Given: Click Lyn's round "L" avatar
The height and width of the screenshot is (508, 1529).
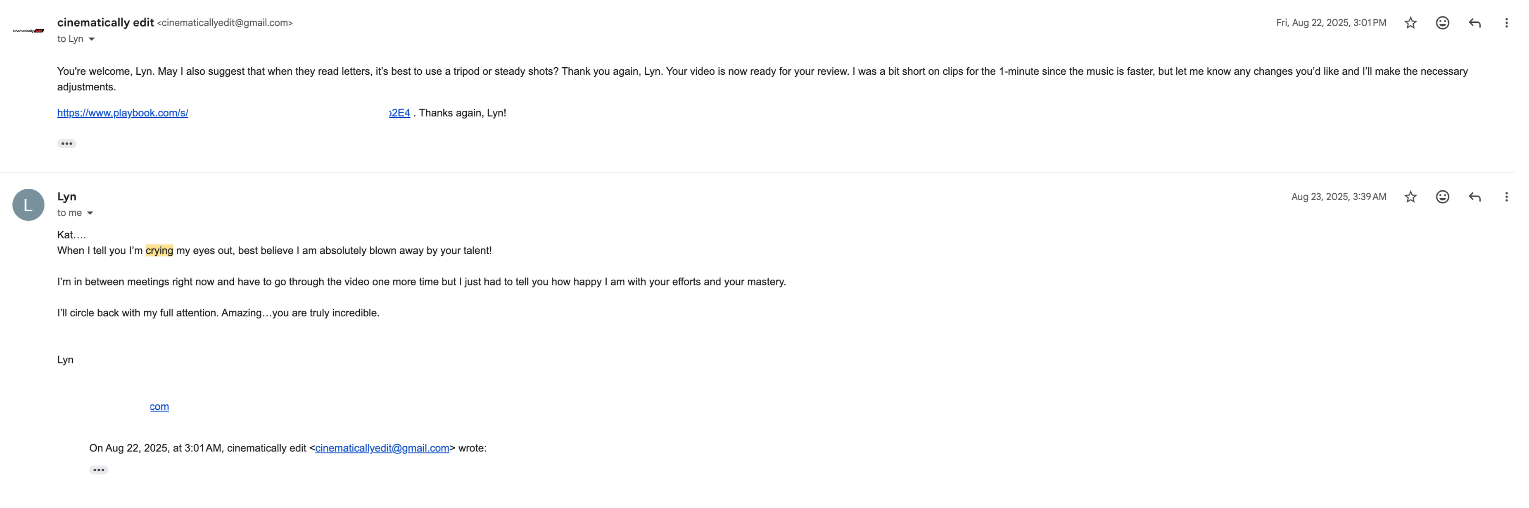Looking at the screenshot, I should coord(28,205).
